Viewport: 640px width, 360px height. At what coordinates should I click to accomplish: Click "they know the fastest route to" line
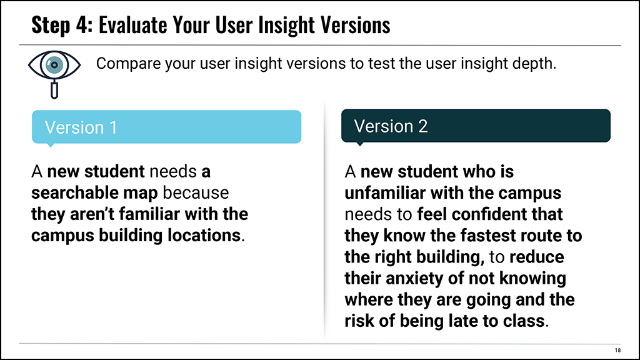(463, 236)
